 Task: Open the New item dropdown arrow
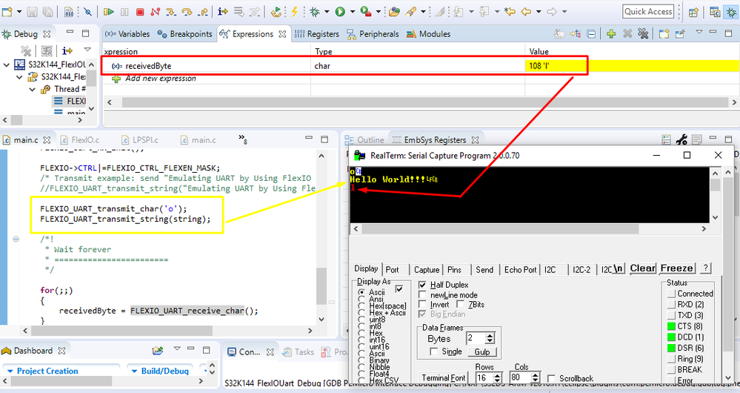(19, 12)
